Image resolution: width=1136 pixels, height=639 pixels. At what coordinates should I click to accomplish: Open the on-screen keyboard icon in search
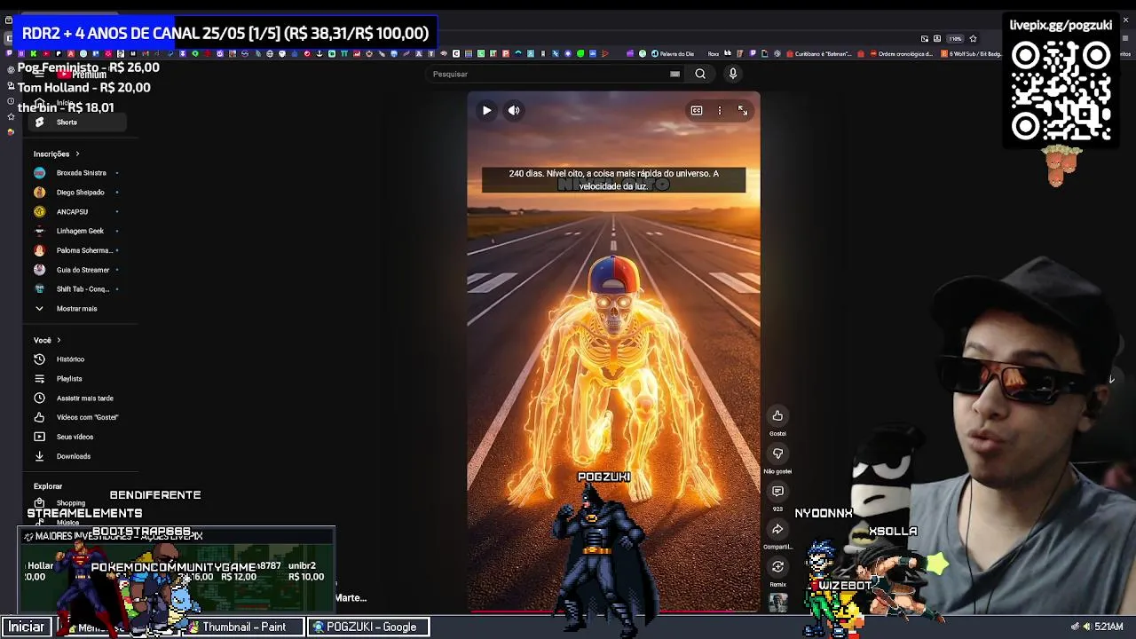tap(674, 74)
